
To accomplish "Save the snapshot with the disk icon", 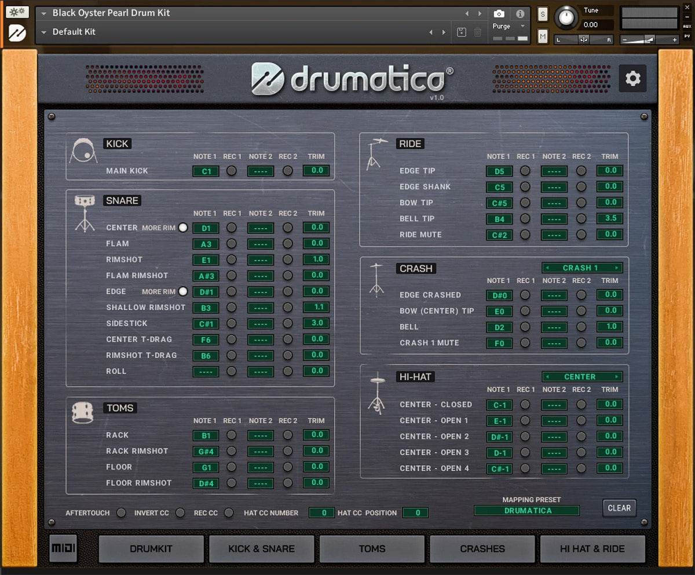I will click(x=462, y=32).
